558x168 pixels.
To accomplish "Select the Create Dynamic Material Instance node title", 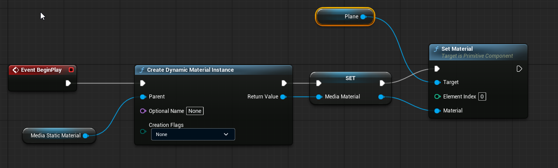I will pyautogui.click(x=191, y=70).
